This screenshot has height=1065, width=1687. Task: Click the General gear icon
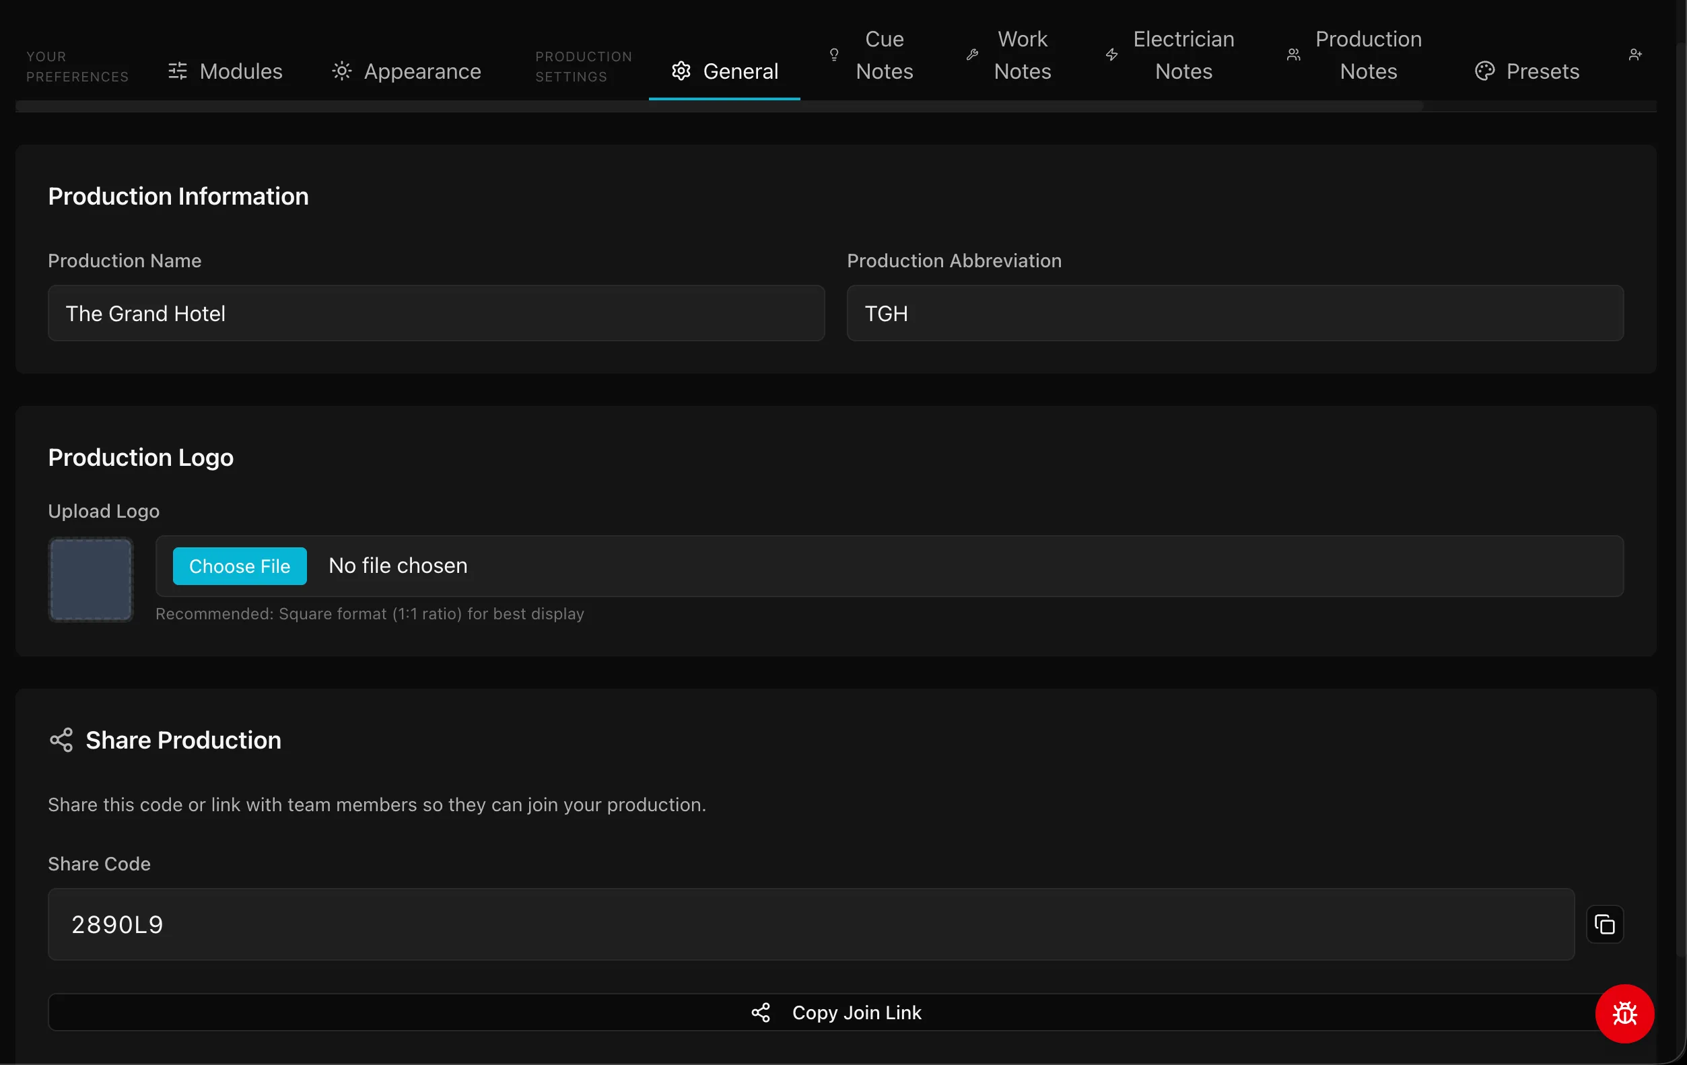tap(681, 71)
